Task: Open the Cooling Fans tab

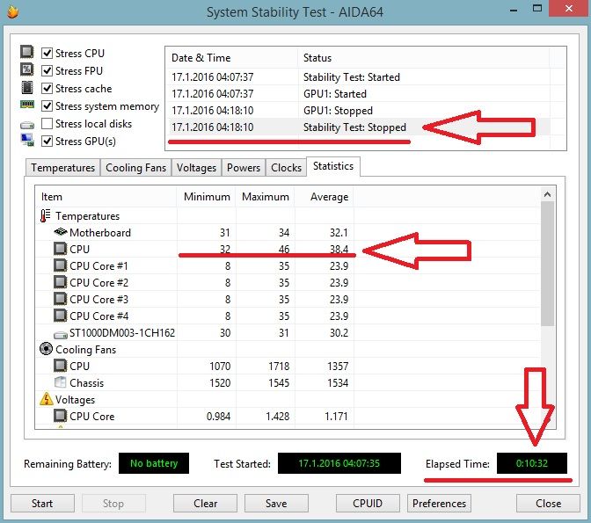Action: (135, 168)
